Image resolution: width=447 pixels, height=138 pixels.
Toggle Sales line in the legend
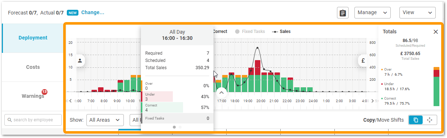tap(281, 32)
